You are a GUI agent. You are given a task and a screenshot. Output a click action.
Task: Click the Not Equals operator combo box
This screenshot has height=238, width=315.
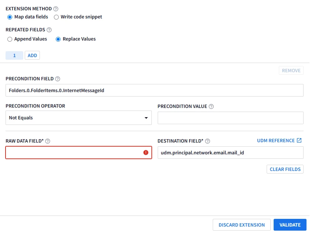(79, 118)
